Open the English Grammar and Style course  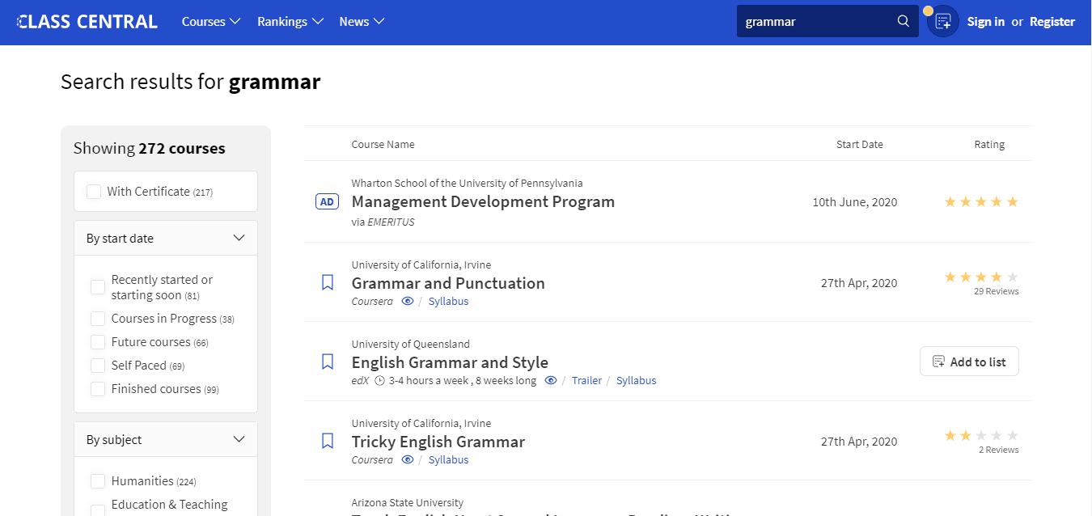coord(450,362)
